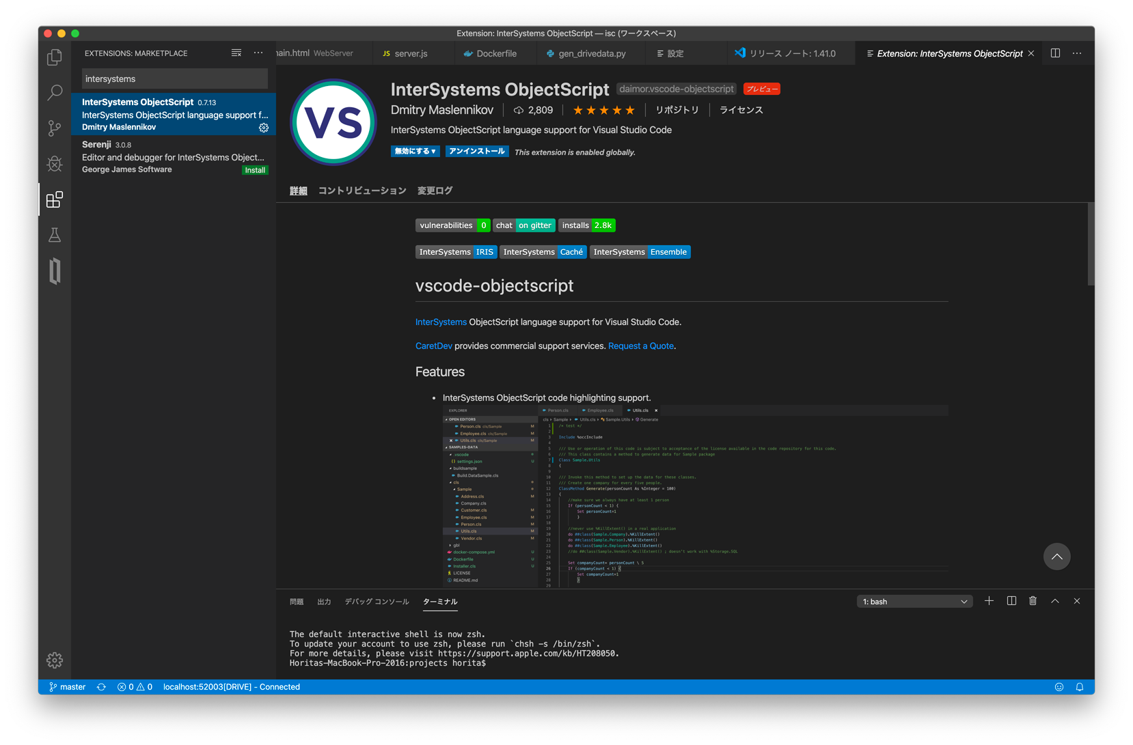Open editor more actions ellipsis
This screenshot has height=745, width=1133.
[1077, 53]
